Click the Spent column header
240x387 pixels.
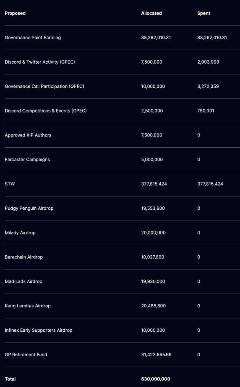click(204, 13)
